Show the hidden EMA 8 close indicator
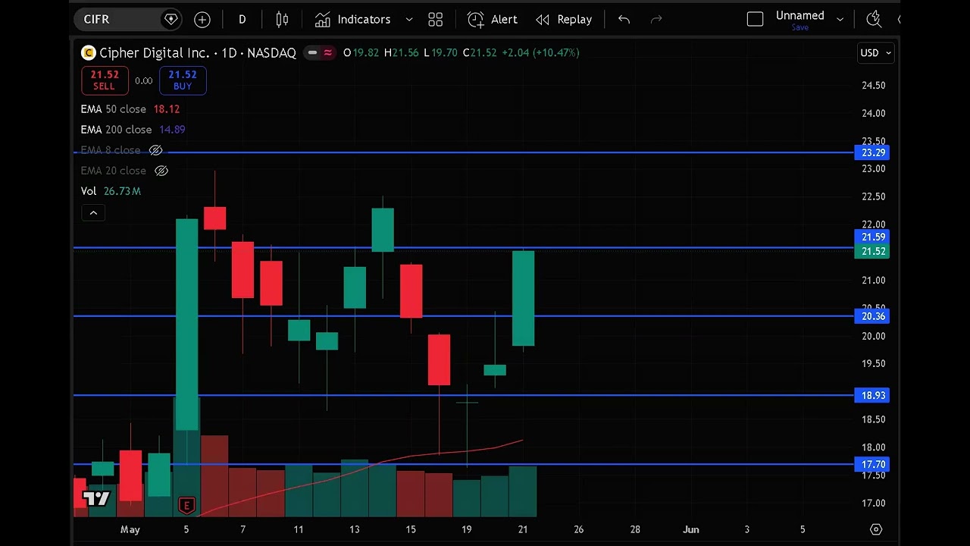The height and width of the screenshot is (546, 970). [x=155, y=150]
